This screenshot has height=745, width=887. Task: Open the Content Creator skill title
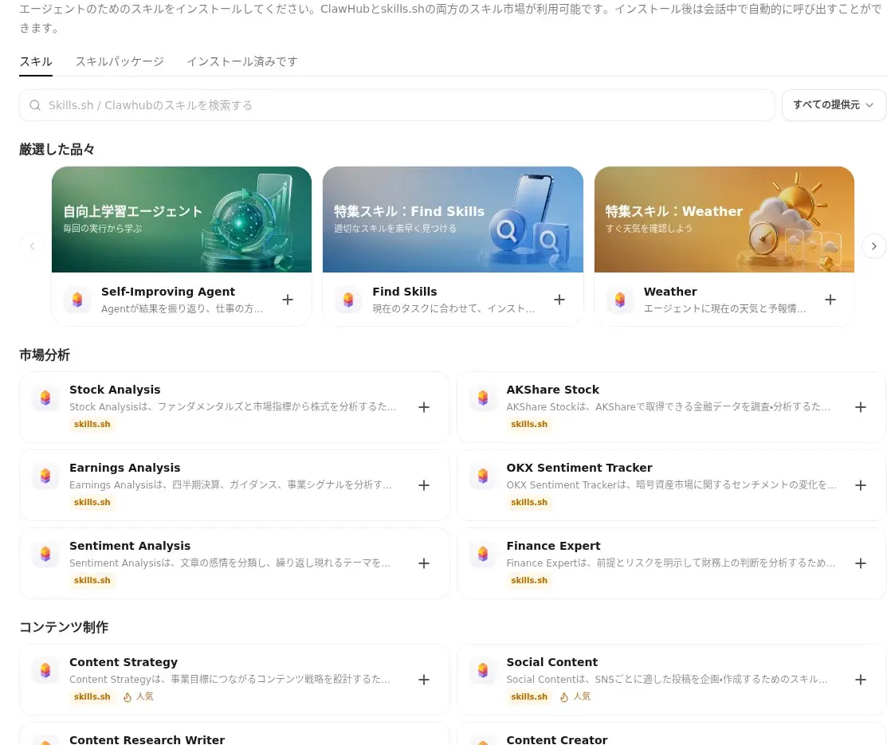pyautogui.click(x=556, y=739)
